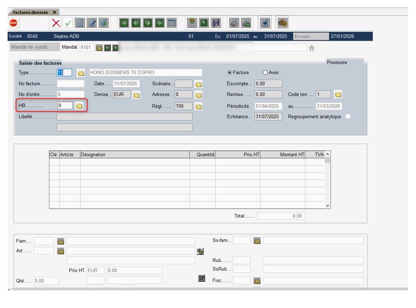Image resolution: width=416 pixels, height=308 pixels.
Task: Select the Avoir radio button
Action: pyautogui.click(x=265, y=73)
